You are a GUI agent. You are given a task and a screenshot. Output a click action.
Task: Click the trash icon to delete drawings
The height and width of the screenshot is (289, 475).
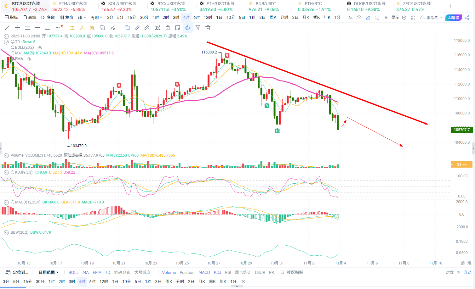[208, 28]
